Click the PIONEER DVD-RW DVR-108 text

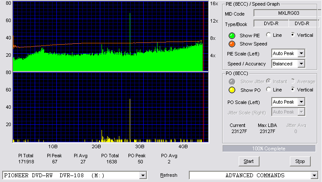[54, 175]
